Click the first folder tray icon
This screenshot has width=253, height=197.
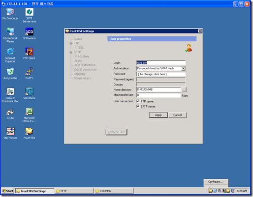(211, 191)
